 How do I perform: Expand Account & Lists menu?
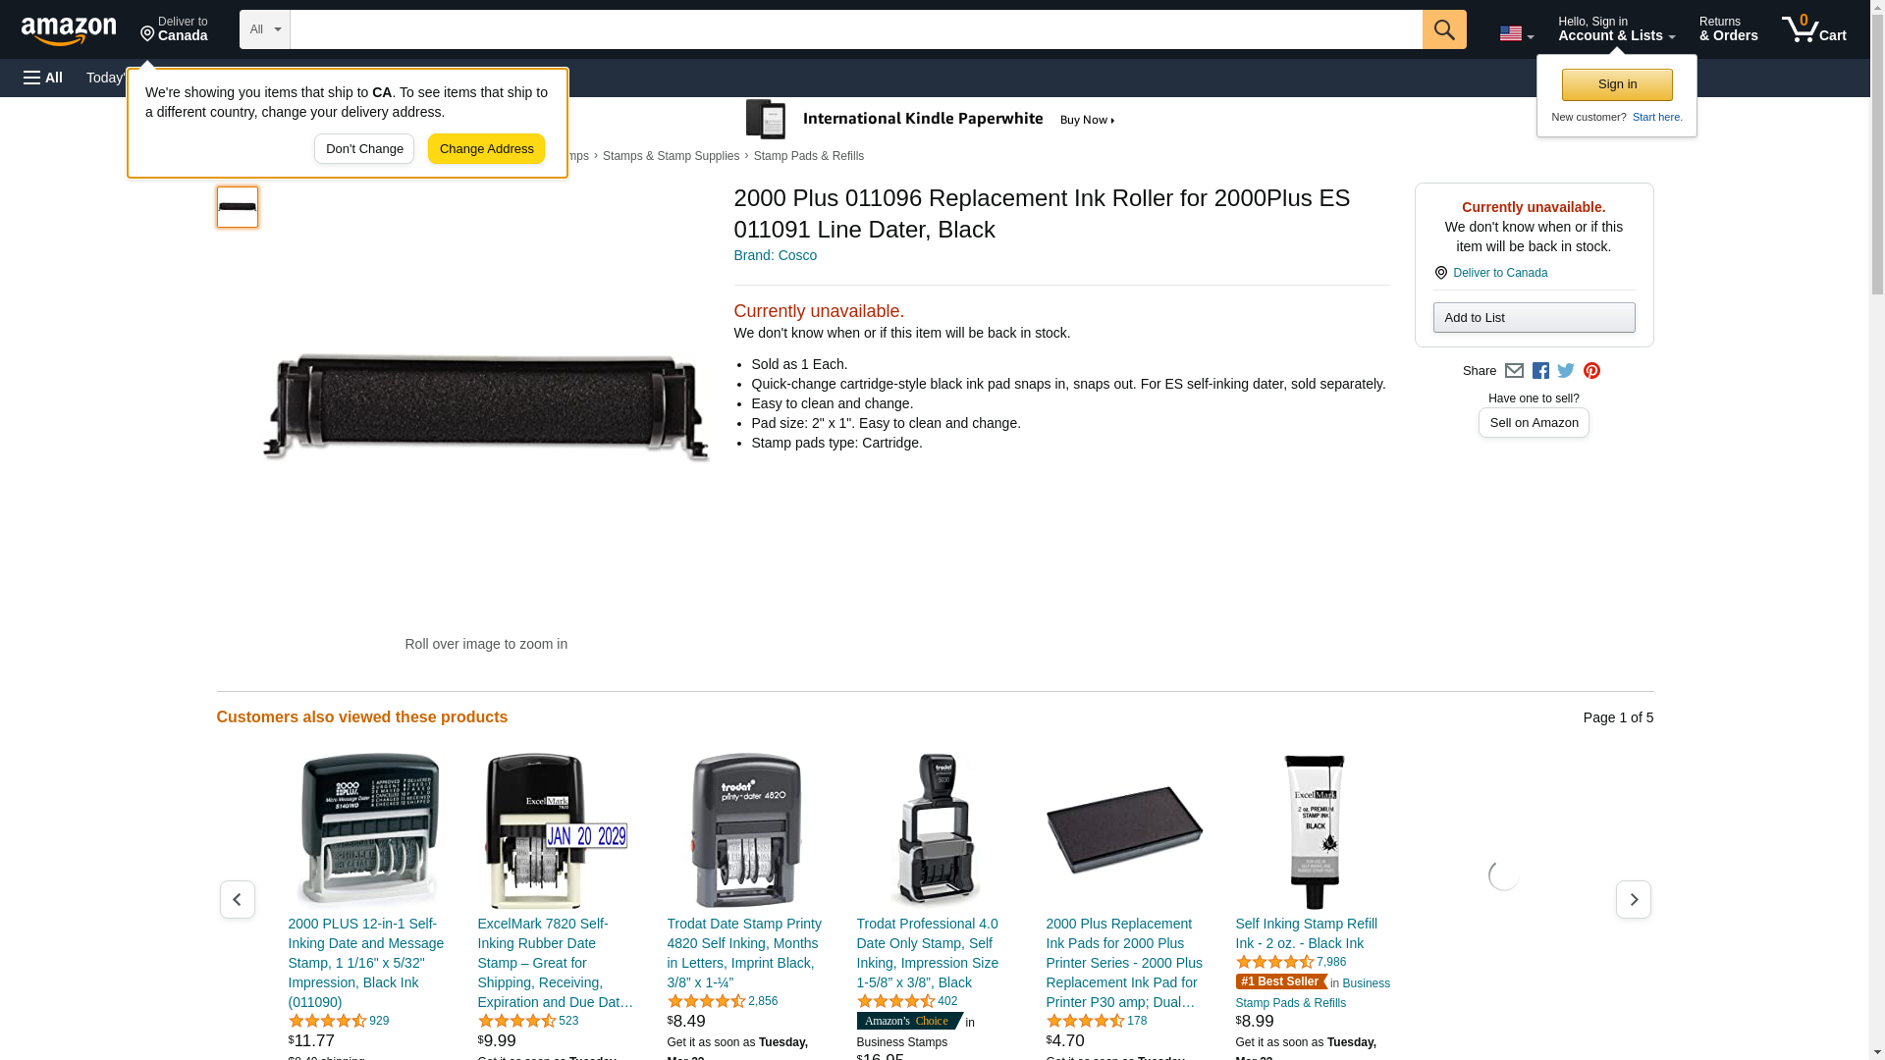[x=1616, y=29]
